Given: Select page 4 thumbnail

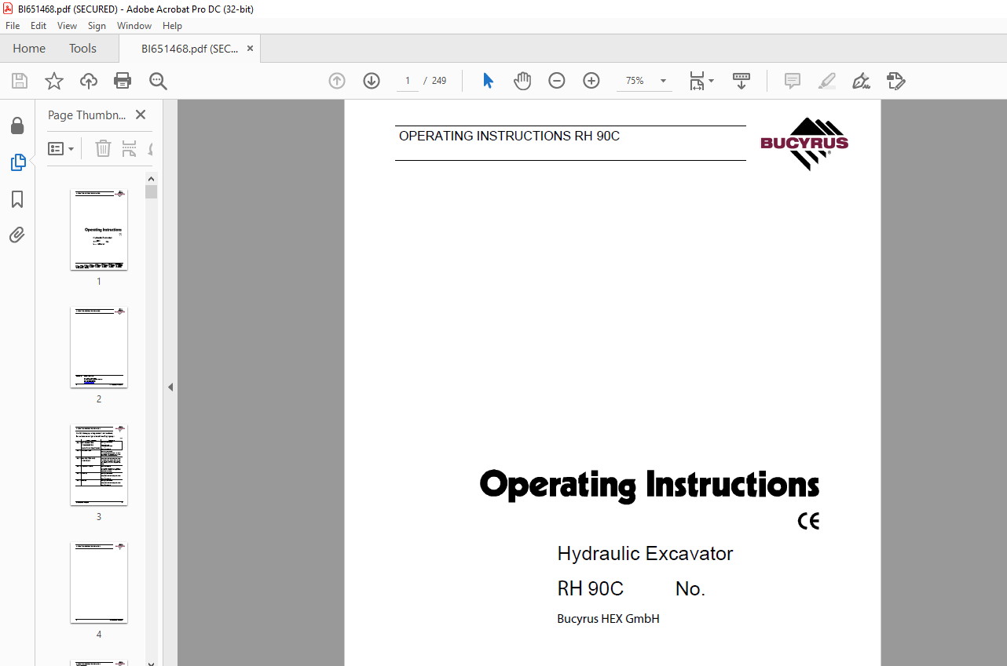Looking at the screenshot, I should 99,583.
